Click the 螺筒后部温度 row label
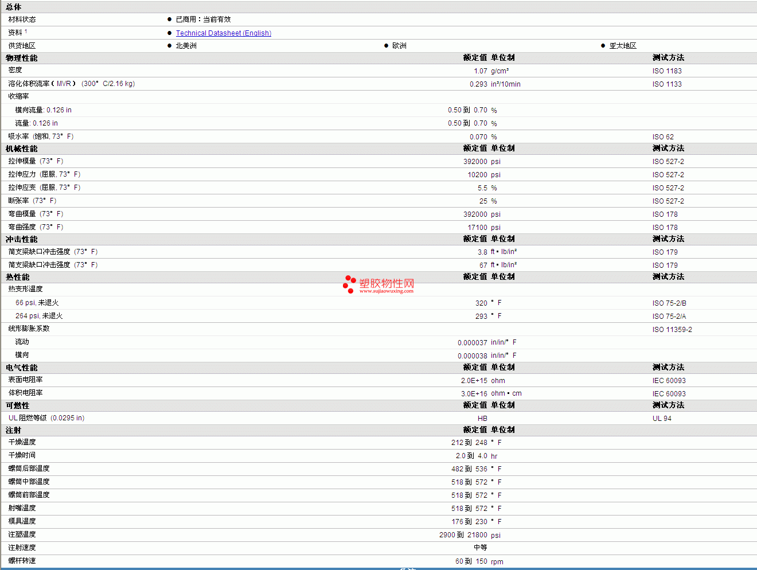The image size is (757, 570). [29, 469]
